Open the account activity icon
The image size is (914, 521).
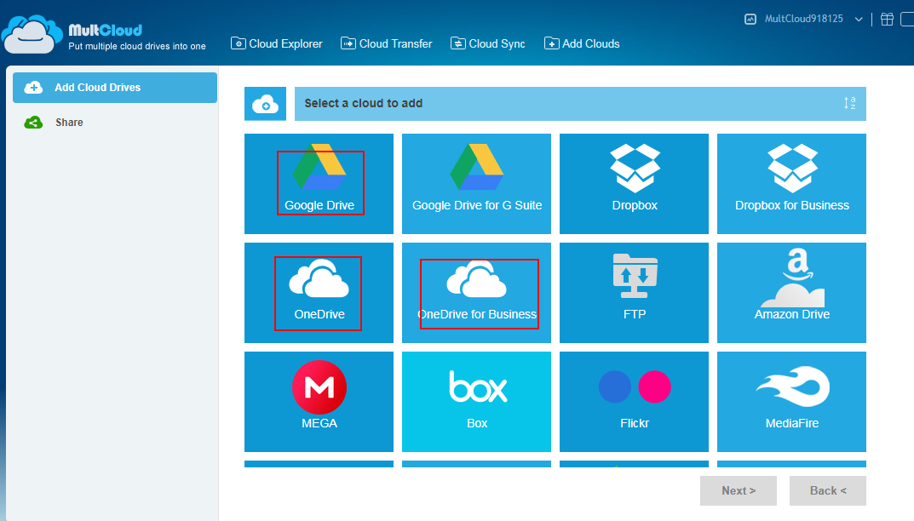(x=750, y=20)
